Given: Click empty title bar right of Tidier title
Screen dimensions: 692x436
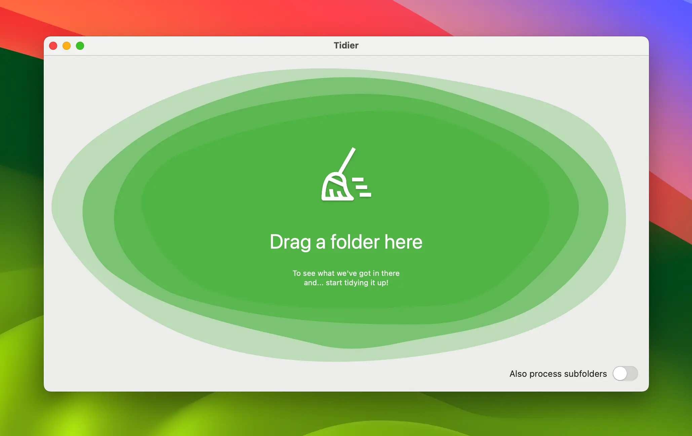Looking at the screenshot, I should pos(504,46).
